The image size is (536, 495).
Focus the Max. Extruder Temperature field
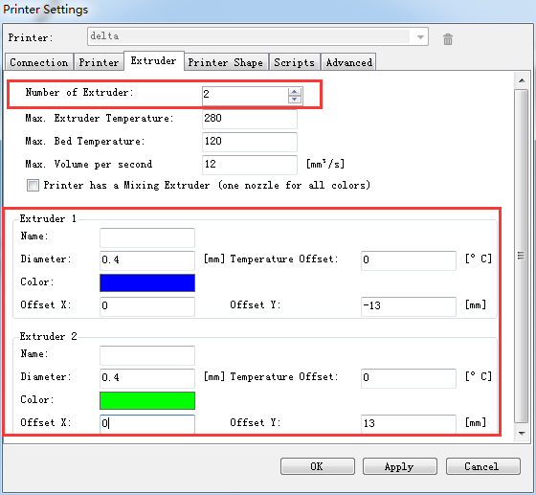[x=250, y=119]
